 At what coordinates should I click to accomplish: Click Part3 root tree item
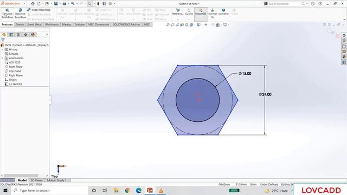tap(24, 45)
